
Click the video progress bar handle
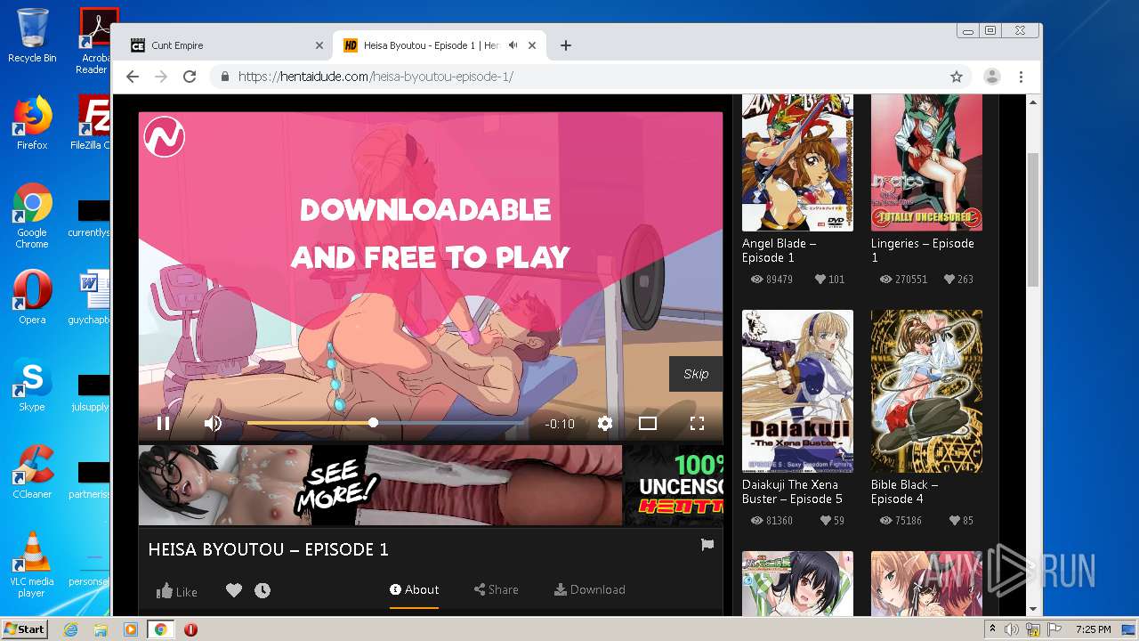click(x=373, y=423)
